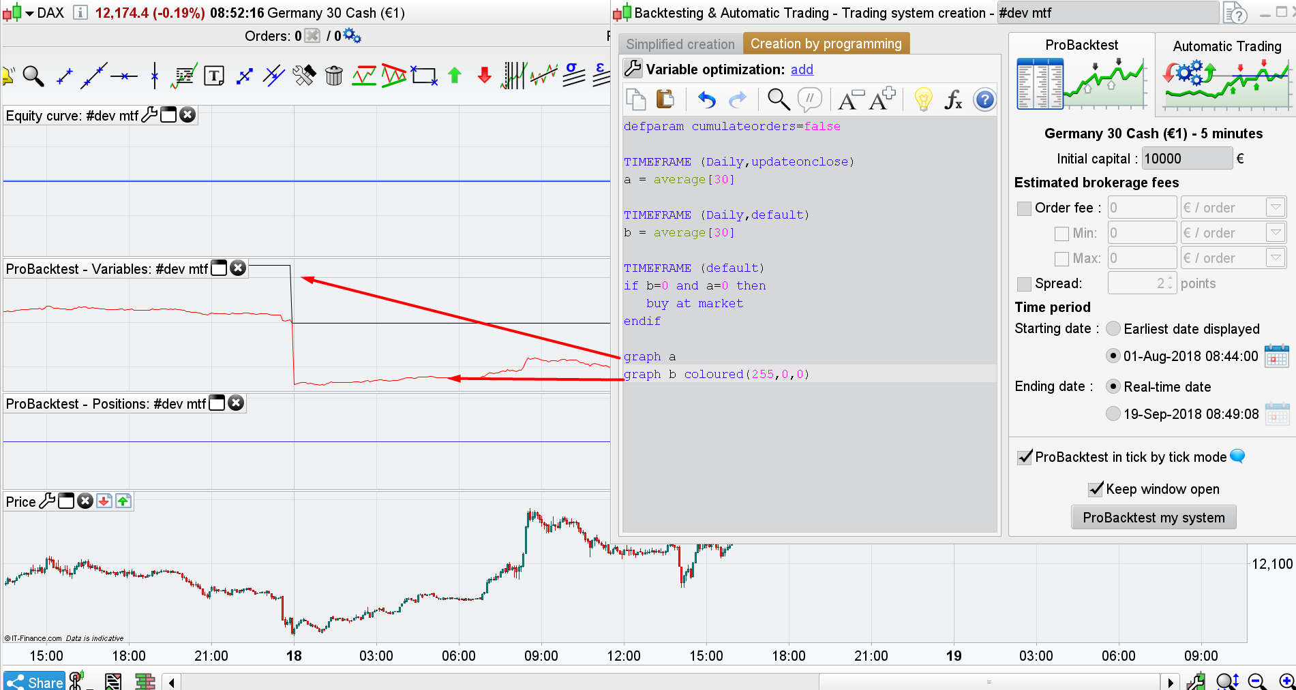The width and height of the screenshot is (1296, 690).
Task: Open trading system help document icon
Action: (x=1235, y=13)
